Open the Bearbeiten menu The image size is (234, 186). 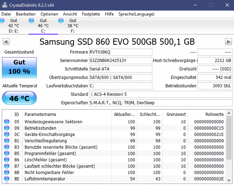coord(26,14)
